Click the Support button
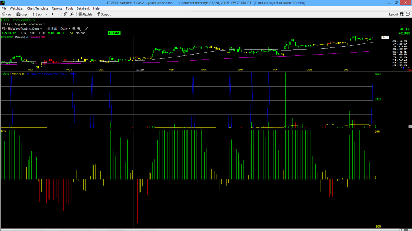Screen dimensions: 412x231 click(104, 14)
